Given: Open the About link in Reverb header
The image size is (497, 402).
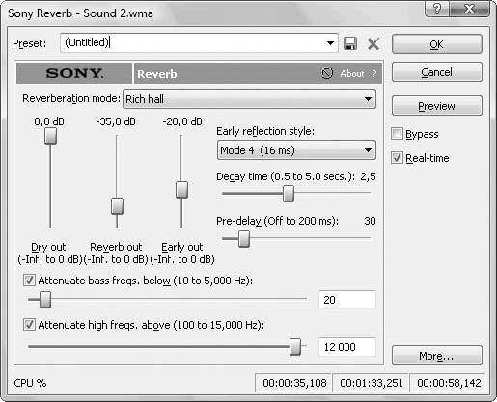Looking at the screenshot, I should (x=352, y=74).
